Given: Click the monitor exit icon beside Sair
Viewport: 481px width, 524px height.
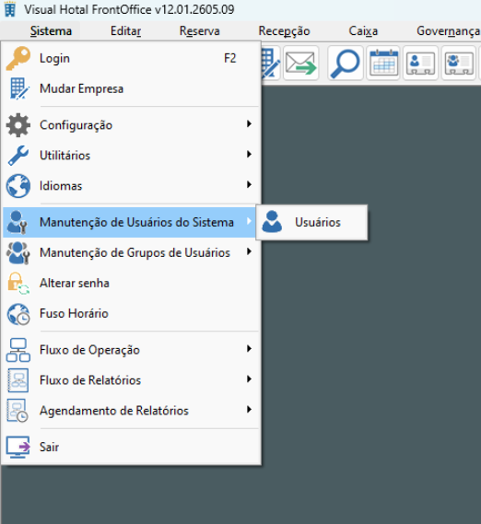Looking at the screenshot, I should (x=18, y=448).
